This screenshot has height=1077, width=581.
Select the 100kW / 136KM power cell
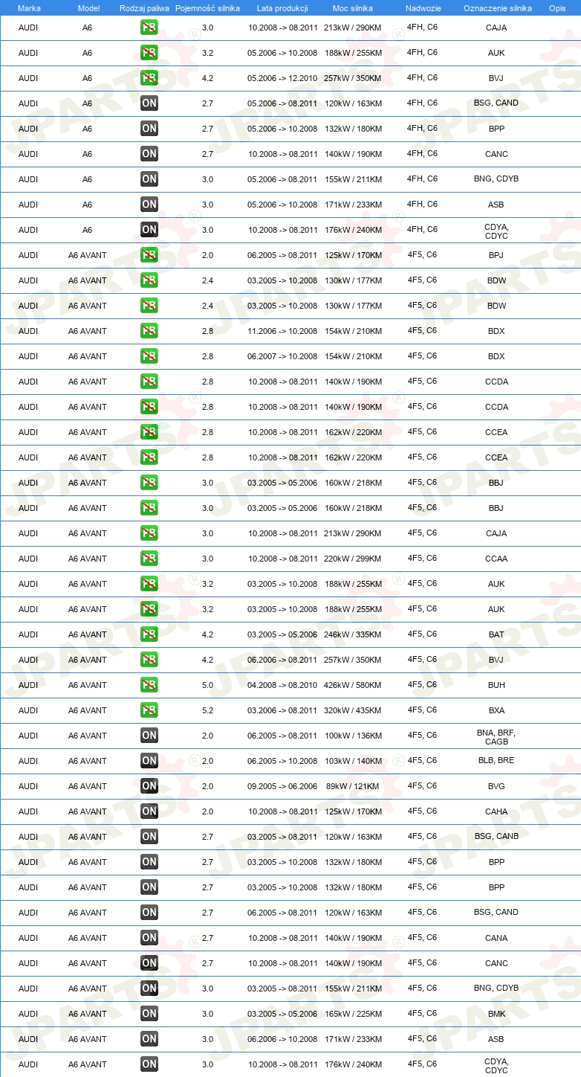(353, 736)
